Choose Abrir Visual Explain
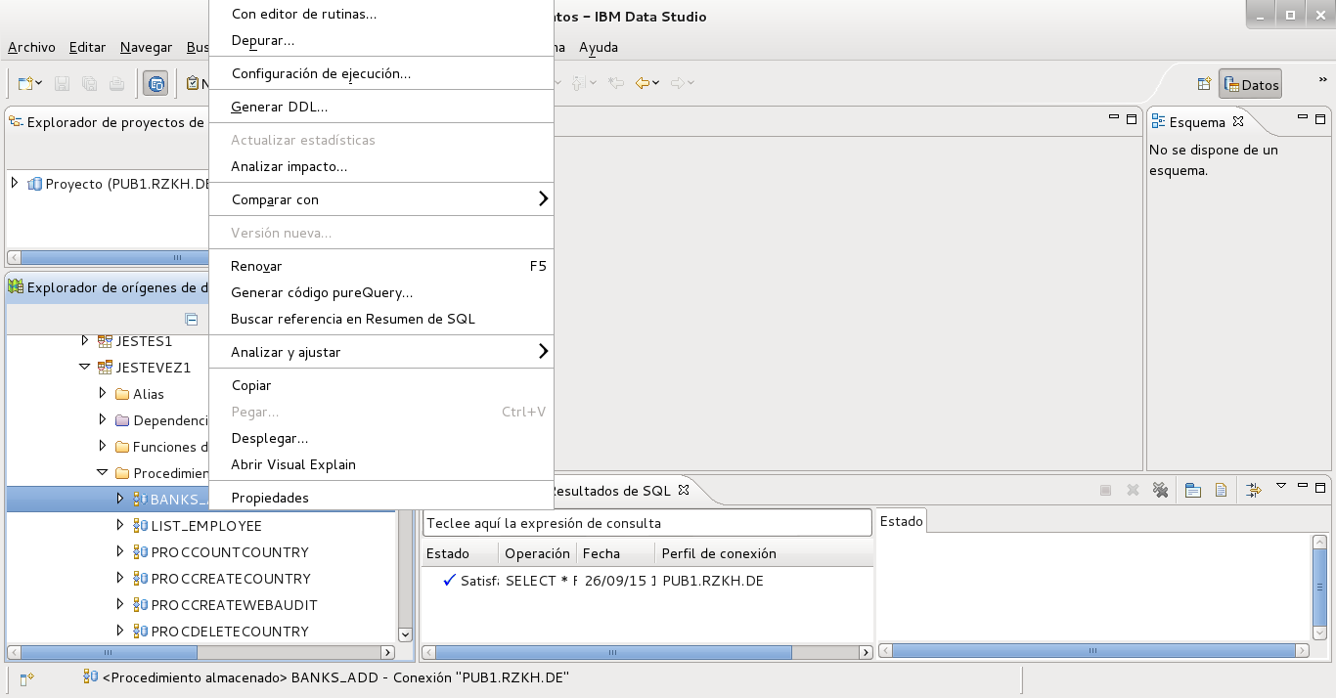The height and width of the screenshot is (698, 1336). [x=381, y=464]
